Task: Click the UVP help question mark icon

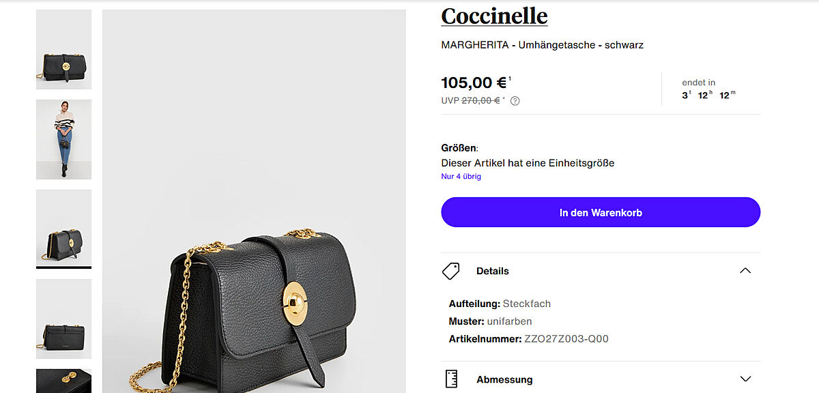Action: [x=515, y=101]
